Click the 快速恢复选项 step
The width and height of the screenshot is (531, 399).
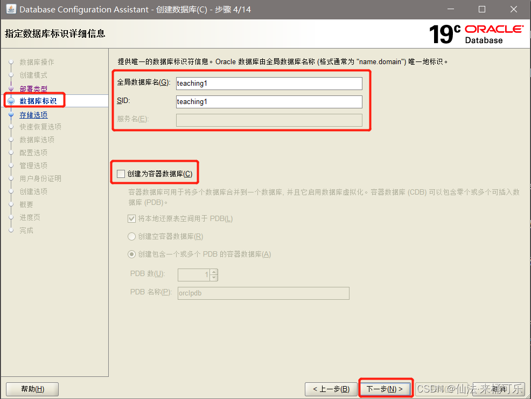[x=40, y=127]
